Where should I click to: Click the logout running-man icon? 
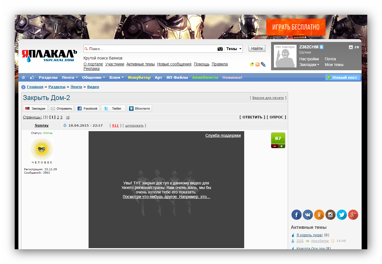pyautogui.click(x=357, y=47)
